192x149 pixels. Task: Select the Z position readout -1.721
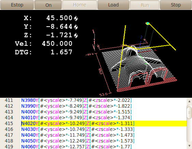59,35
